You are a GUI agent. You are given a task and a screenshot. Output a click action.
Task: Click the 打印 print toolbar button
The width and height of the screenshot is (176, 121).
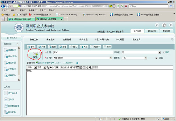107,47
